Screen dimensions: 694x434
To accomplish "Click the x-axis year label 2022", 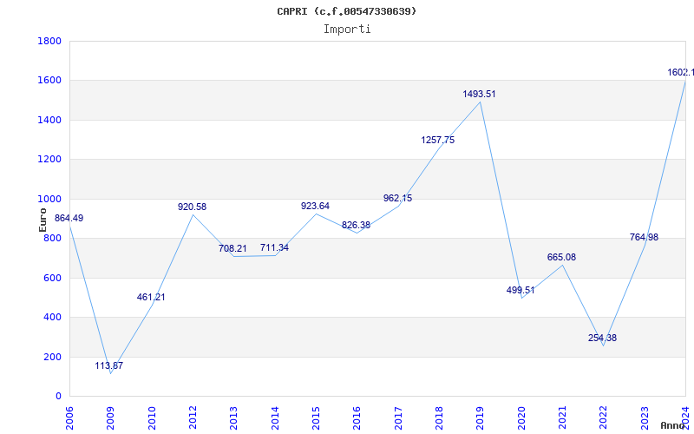I will pos(604,418).
